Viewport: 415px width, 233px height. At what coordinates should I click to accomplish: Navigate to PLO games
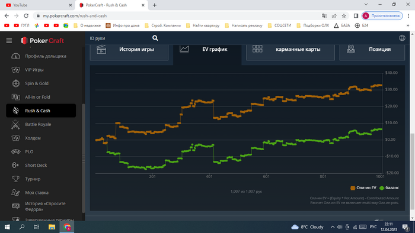[x=41, y=152]
